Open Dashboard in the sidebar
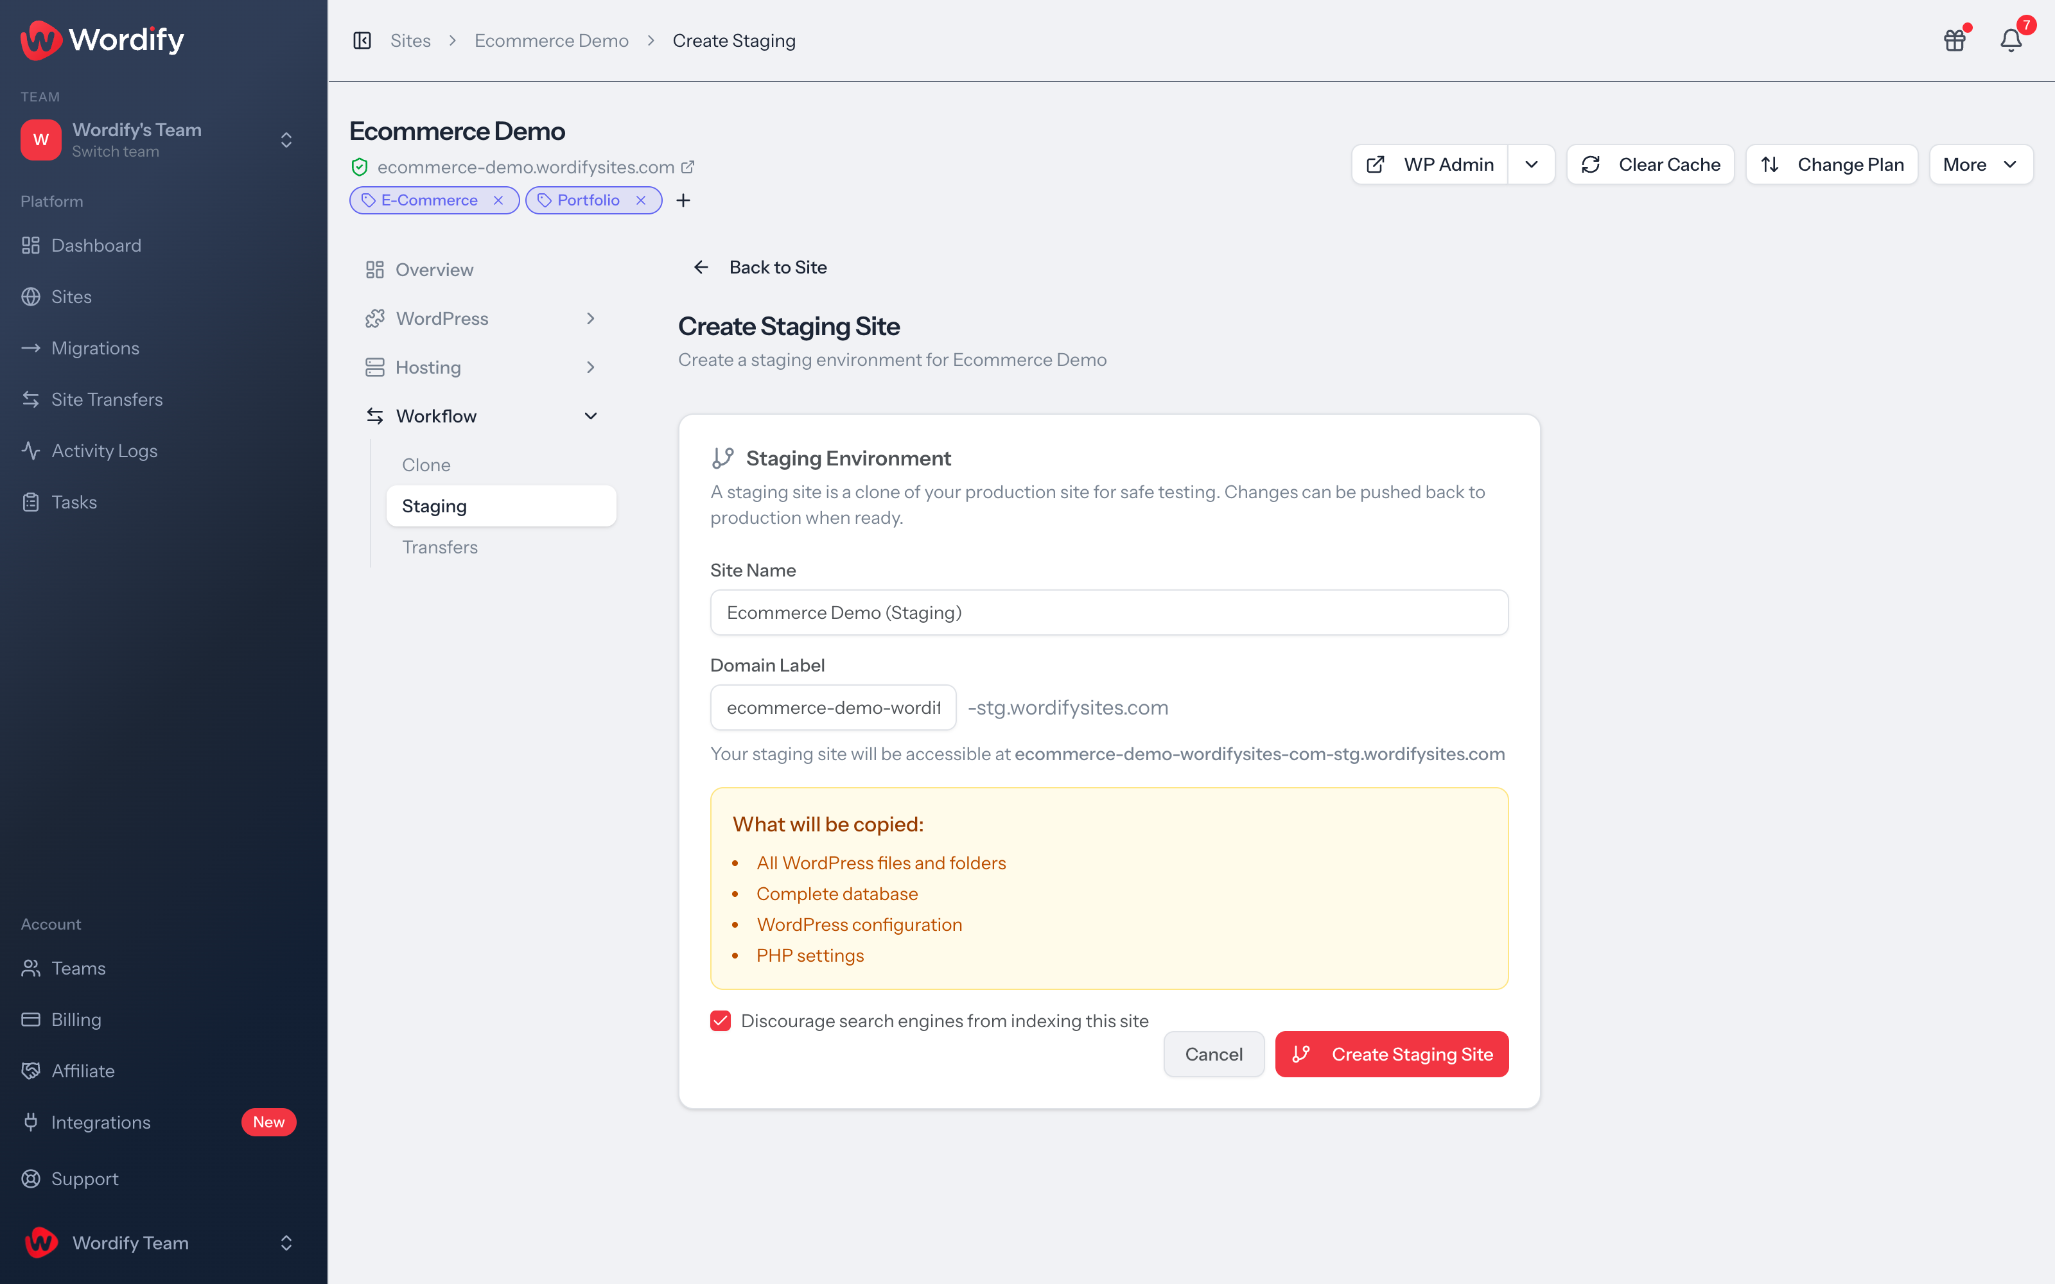2055x1284 pixels. 163,245
